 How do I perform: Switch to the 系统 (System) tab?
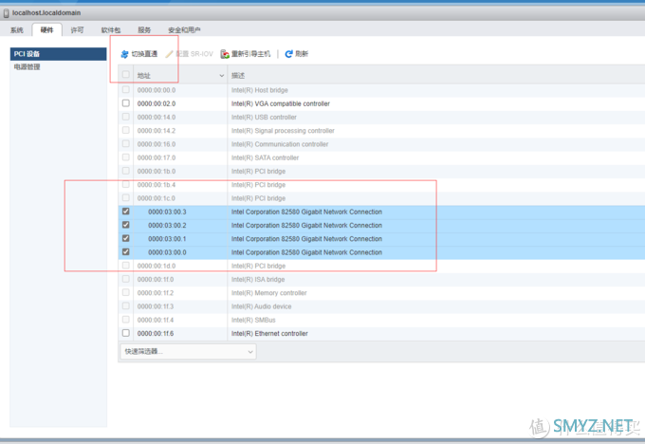click(17, 30)
